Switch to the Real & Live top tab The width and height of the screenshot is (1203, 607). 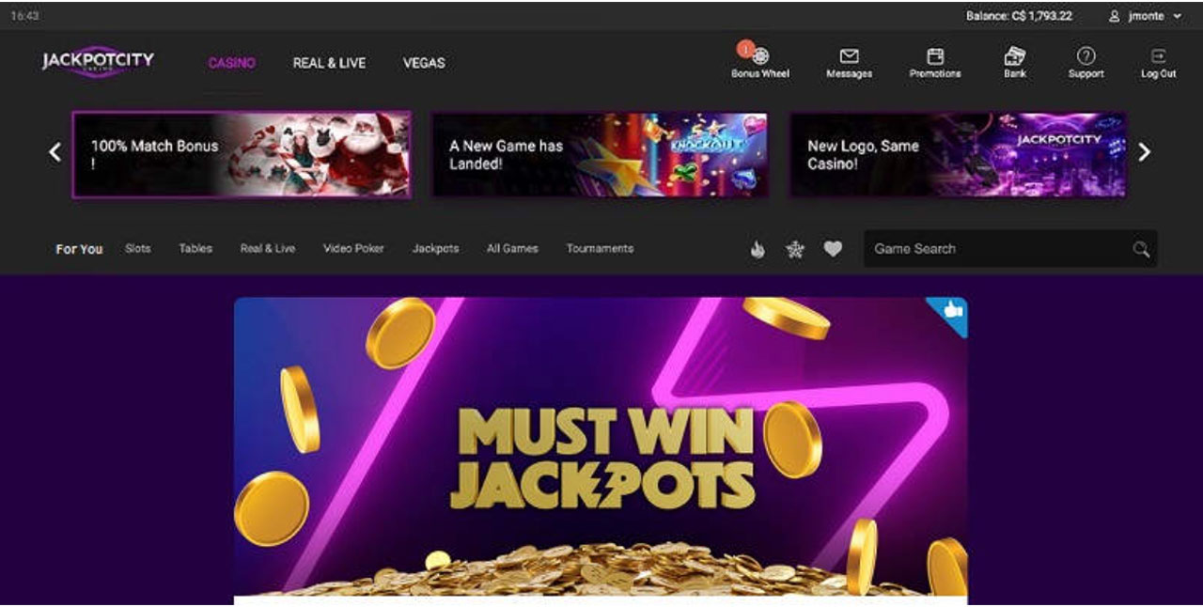[329, 63]
